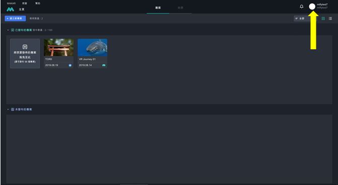Collapse the published projects section arrow
This screenshot has height=185, width=338.
coord(8,30)
